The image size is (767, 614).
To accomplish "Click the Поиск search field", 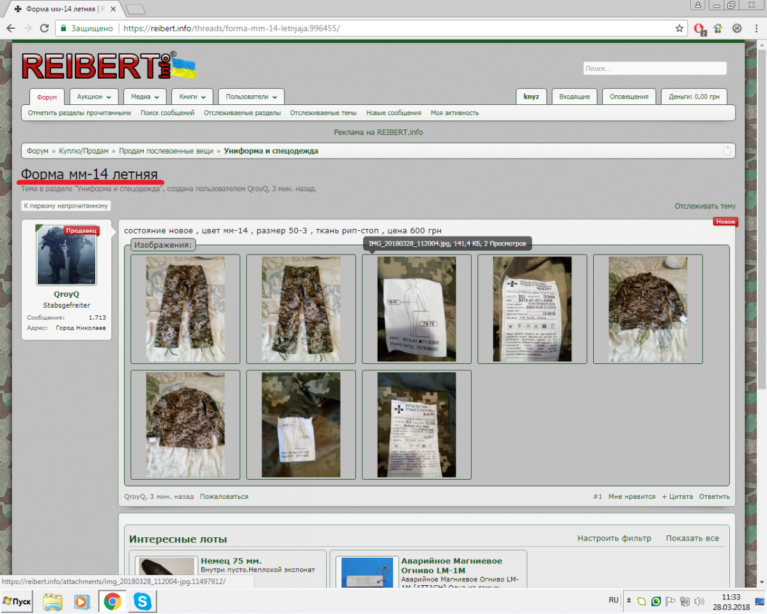I will 655,68.
